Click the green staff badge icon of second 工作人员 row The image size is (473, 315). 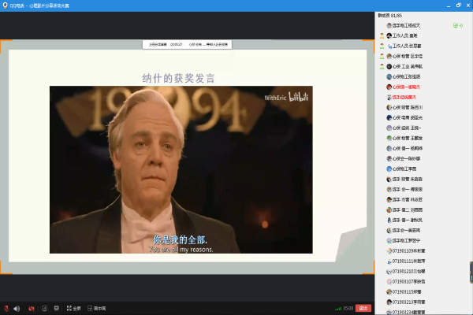point(382,46)
